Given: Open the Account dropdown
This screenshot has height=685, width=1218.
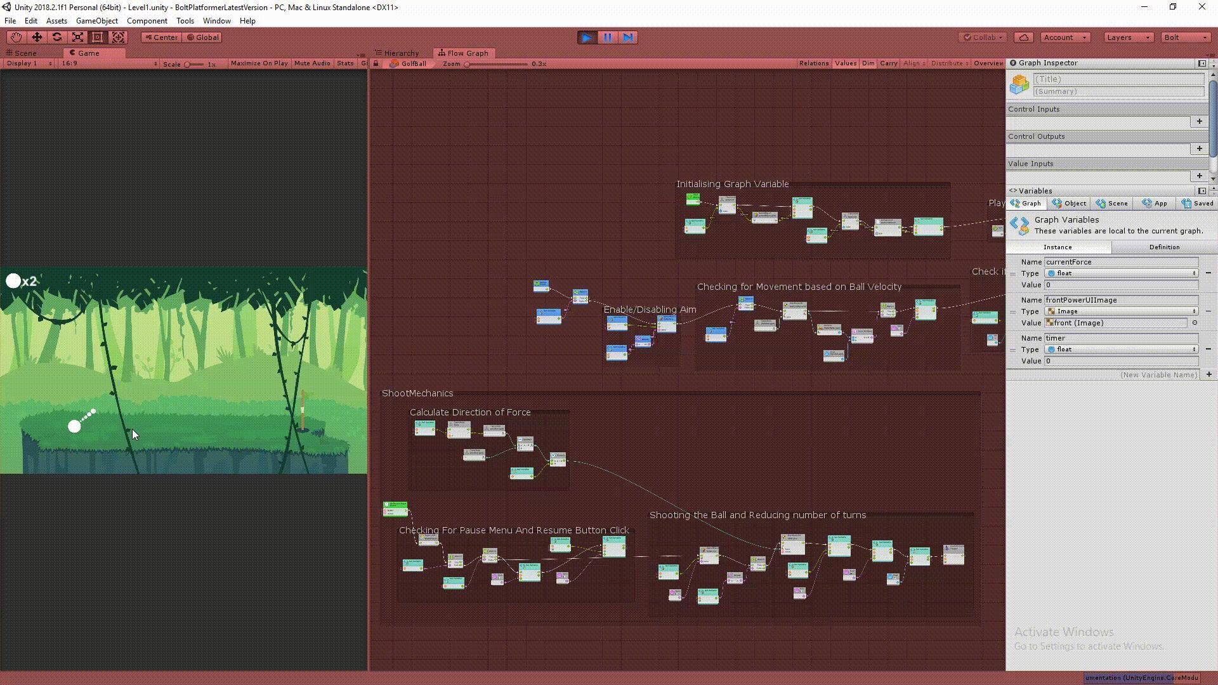Looking at the screenshot, I should coord(1065,37).
